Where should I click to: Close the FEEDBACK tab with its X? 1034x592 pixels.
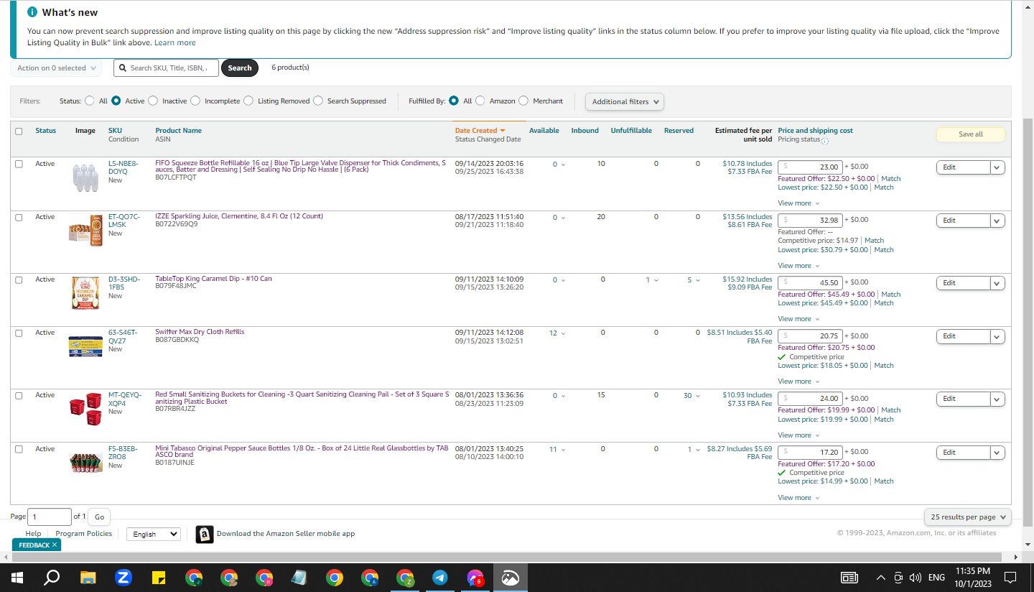pos(55,545)
